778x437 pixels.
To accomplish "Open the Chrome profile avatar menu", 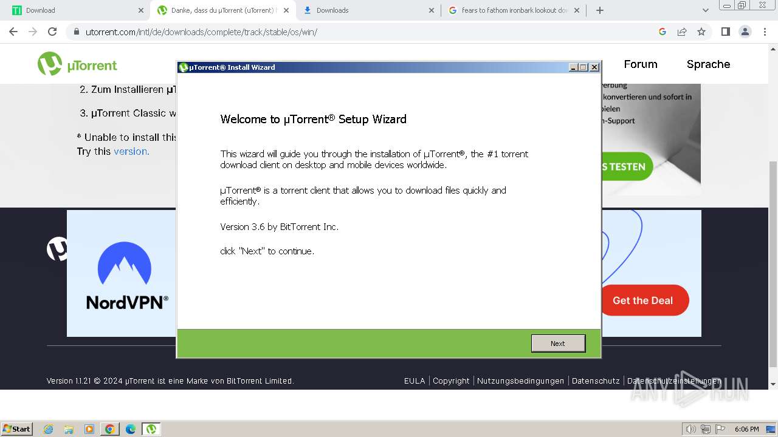I will pos(745,32).
